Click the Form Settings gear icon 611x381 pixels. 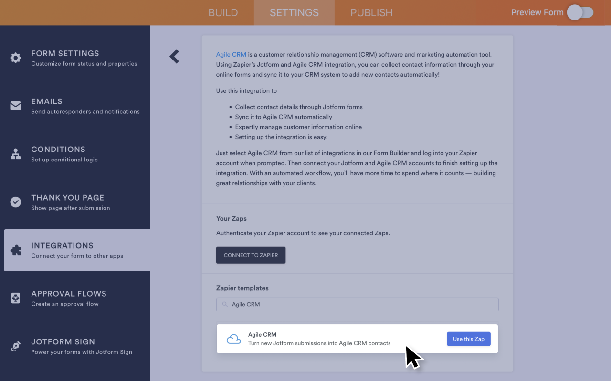(16, 58)
